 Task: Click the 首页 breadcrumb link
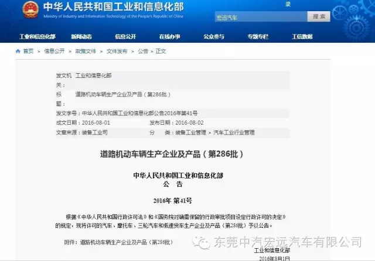[x=28, y=51]
